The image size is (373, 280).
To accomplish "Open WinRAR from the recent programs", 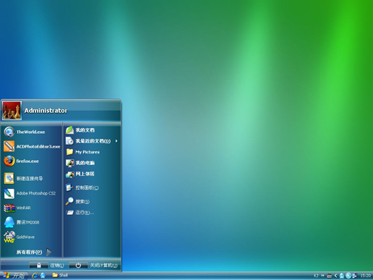I will 31,208.
